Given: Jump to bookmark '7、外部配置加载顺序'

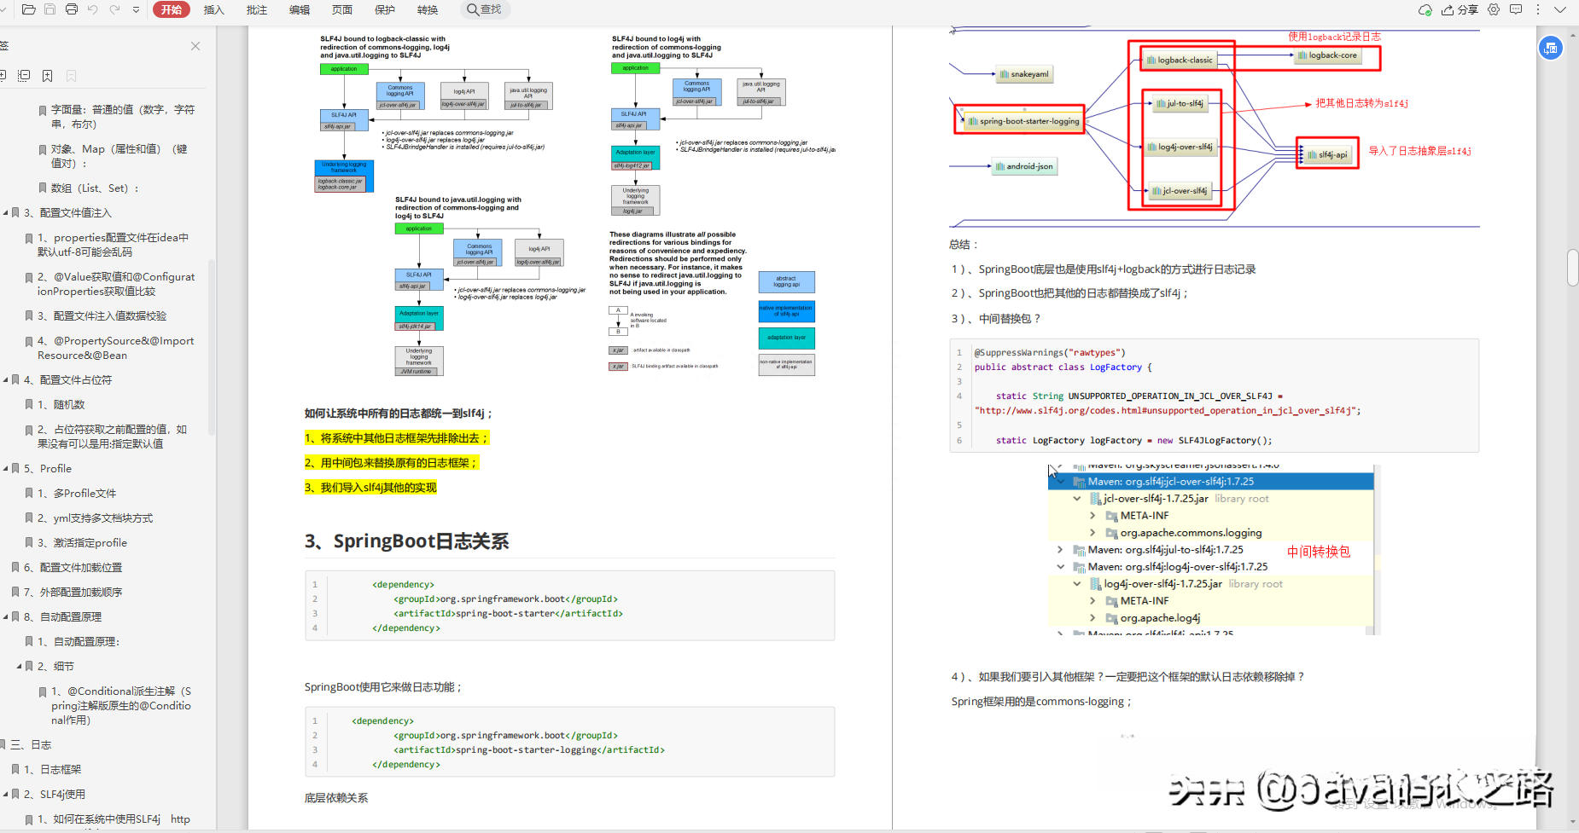Looking at the screenshot, I should point(73,592).
